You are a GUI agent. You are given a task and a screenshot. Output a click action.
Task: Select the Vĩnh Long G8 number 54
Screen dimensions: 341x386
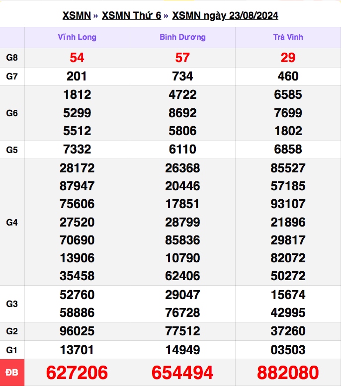pos(77,58)
